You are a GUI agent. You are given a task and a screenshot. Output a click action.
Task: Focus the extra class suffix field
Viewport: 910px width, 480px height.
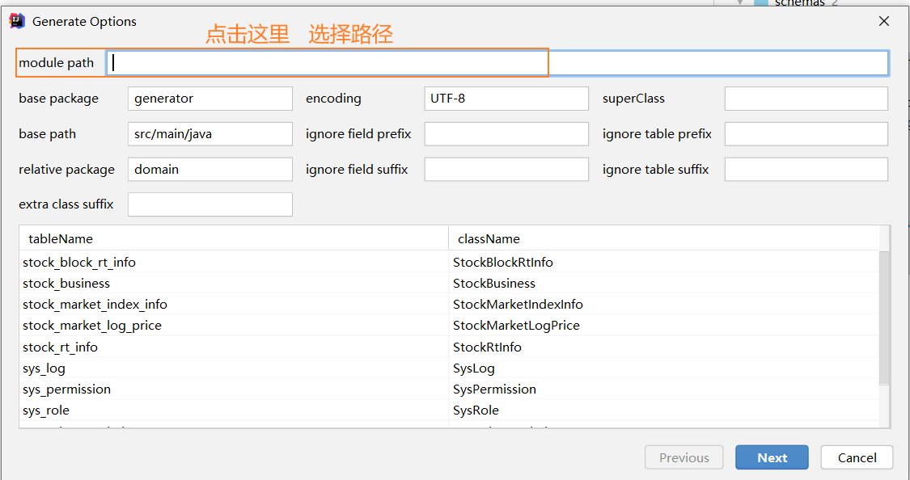pyautogui.click(x=210, y=204)
